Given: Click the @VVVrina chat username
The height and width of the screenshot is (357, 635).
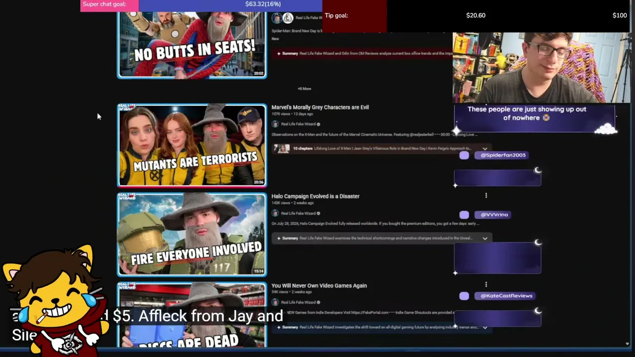Looking at the screenshot, I should click(494, 215).
